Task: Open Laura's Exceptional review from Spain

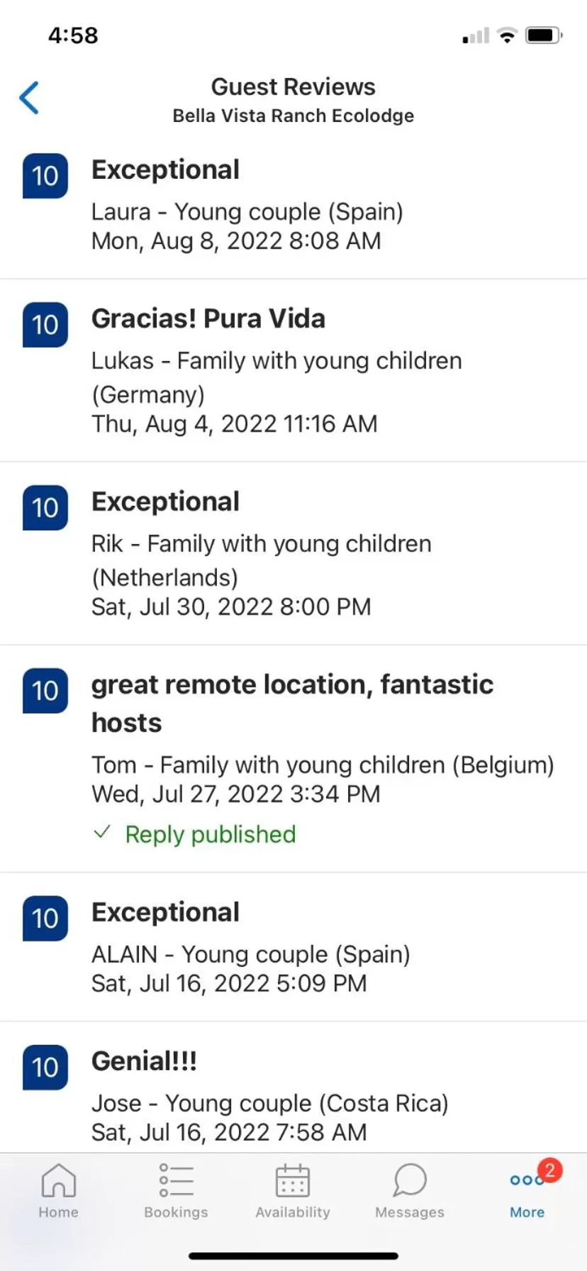Action: pos(166,170)
